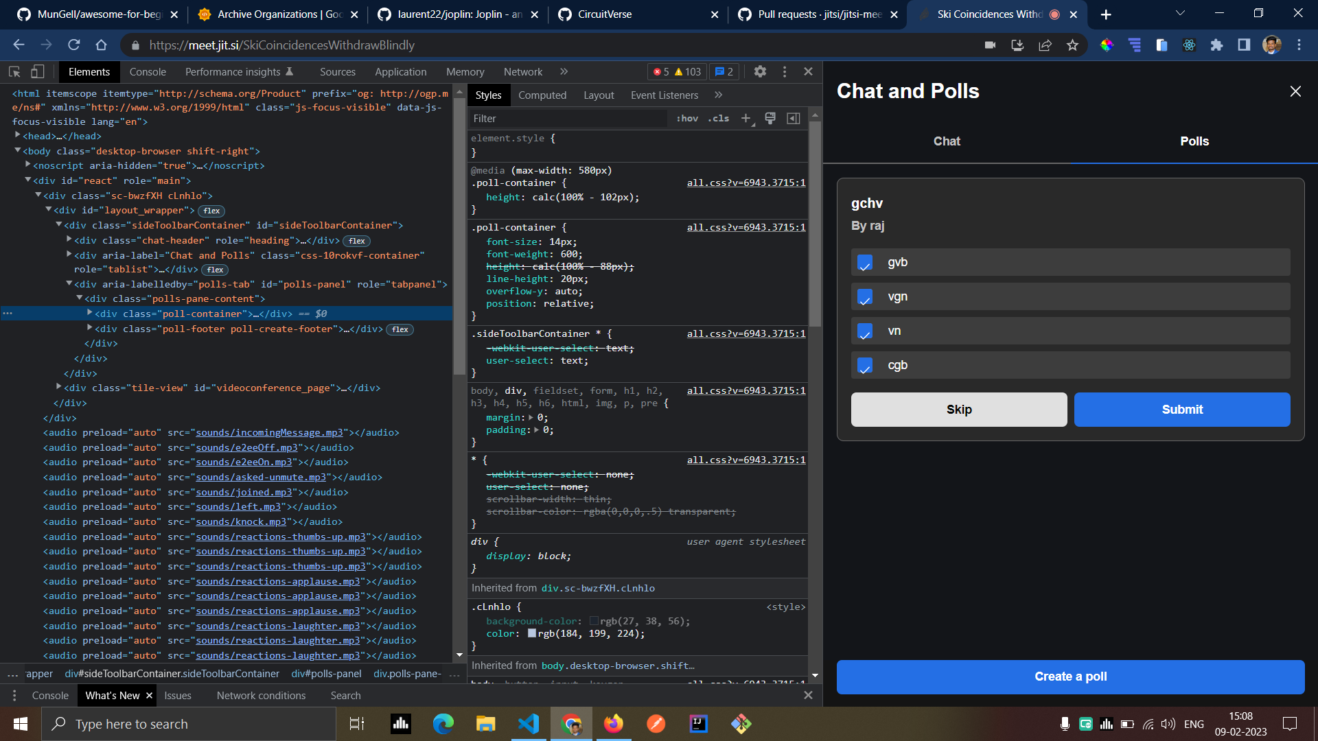Uncheck the gvb poll option
The height and width of the screenshot is (741, 1318).
click(x=865, y=263)
